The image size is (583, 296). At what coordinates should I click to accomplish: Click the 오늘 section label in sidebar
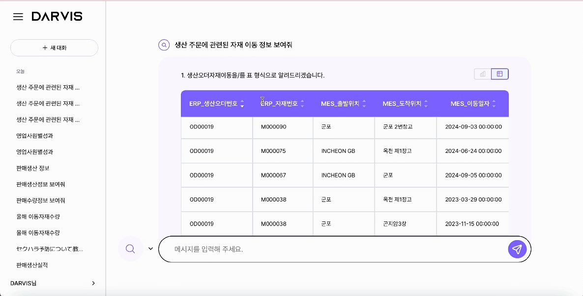point(20,71)
